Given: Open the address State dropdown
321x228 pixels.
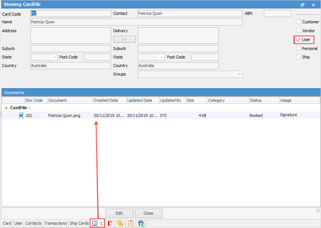Looking at the screenshot, I should tap(54, 57).
